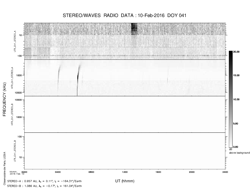Click the 0800 time axis tick label

[x=91, y=172]
